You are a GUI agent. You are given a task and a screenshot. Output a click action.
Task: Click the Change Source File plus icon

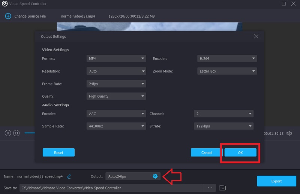[x=8, y=16]
